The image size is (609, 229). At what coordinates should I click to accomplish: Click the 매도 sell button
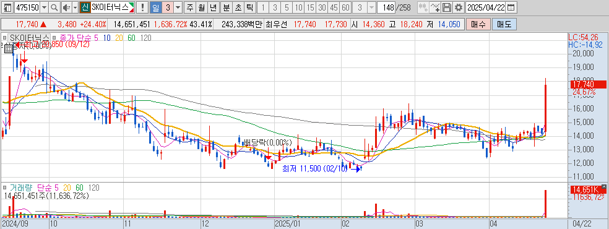click(504, 25)
